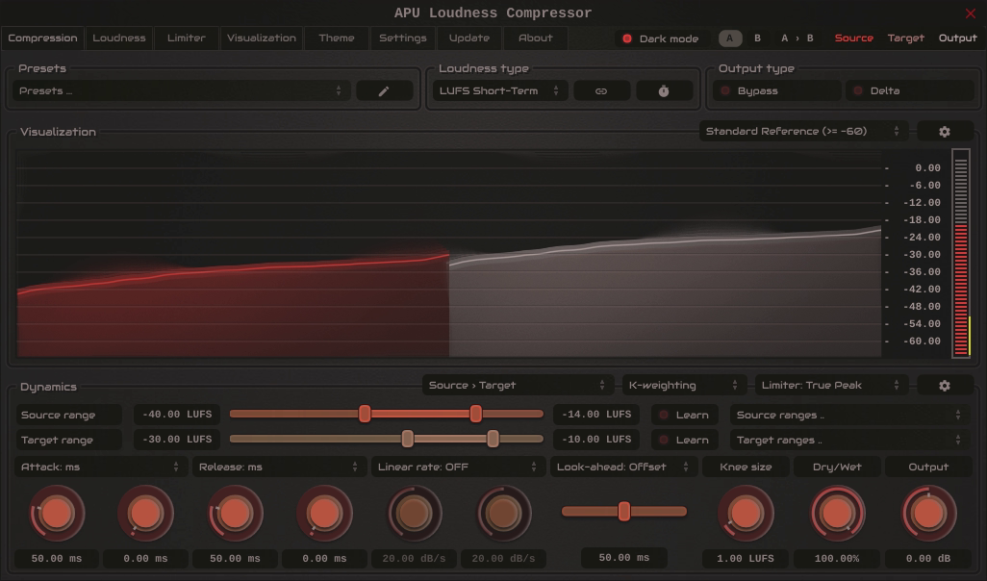Click the first Linear rate knob
987x581 pixels.
coord(414,514)
